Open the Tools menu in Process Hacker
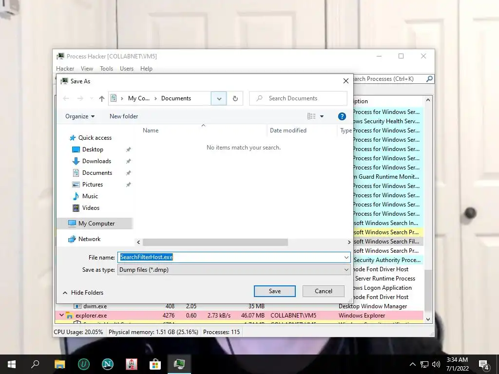 [x=106, y=69]
